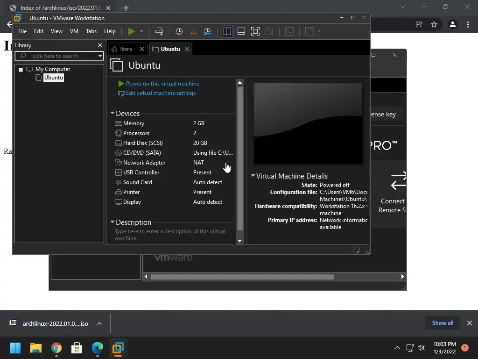Click the Ubuntu VM preview thumbnail
The width and height of the screenshot is (478, 359).
308,123
